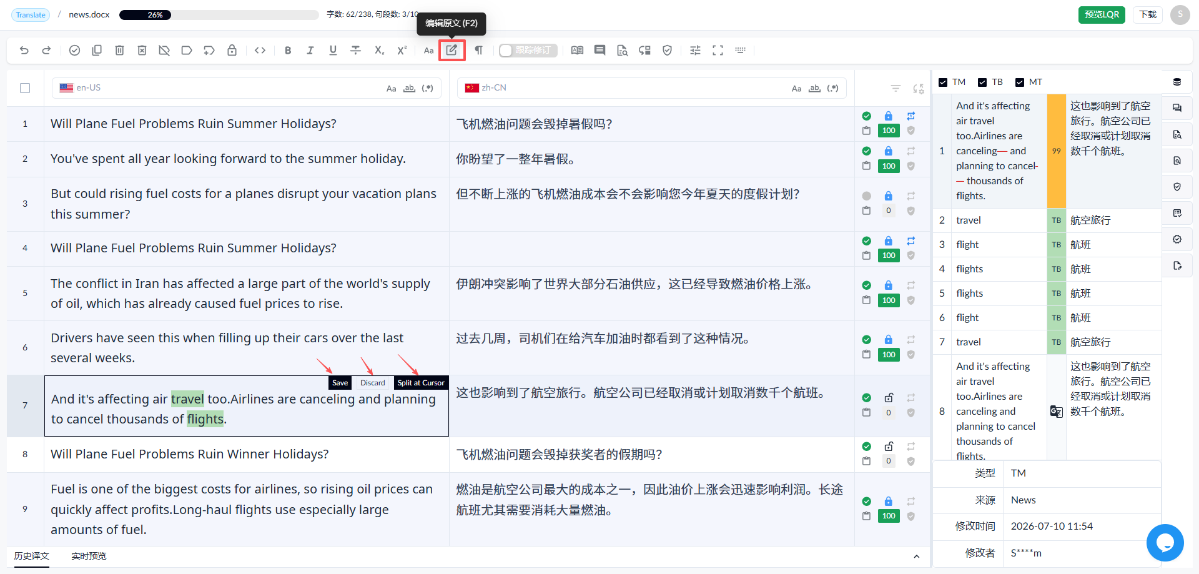
Task: Click the copy source to target icon
Action: [x=97, y=51]
